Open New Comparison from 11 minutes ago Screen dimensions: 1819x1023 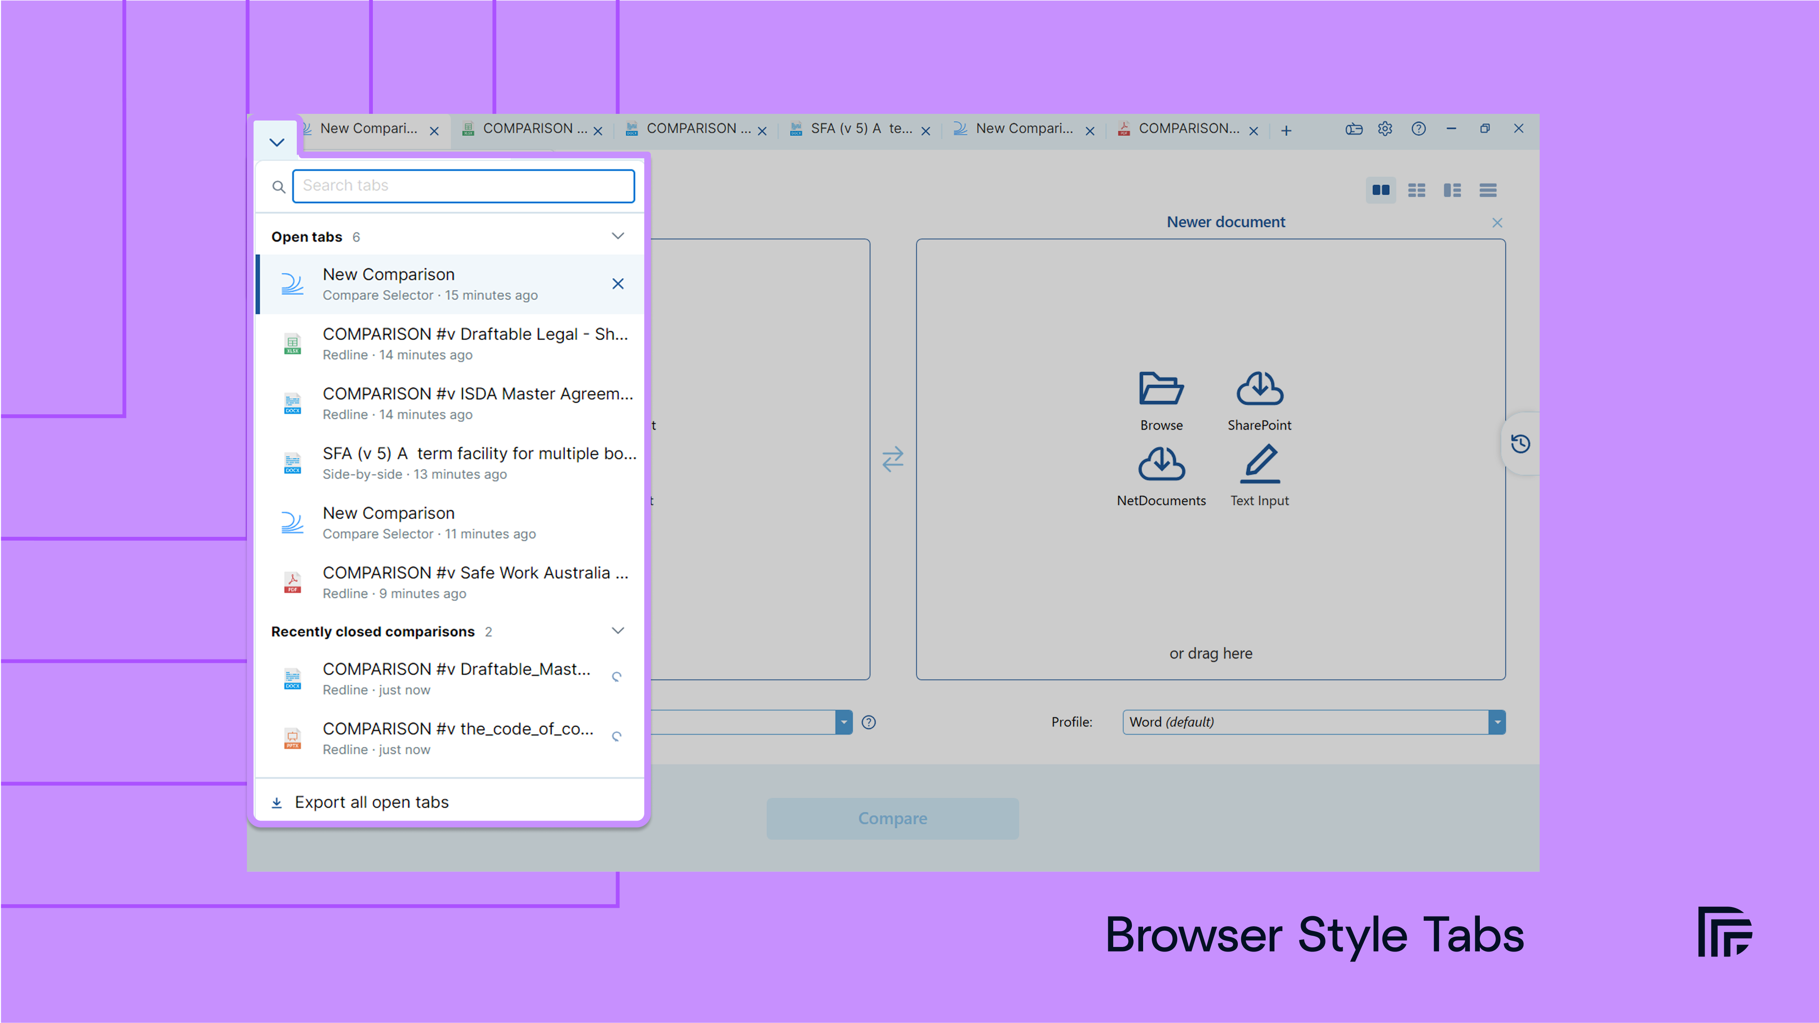449,522
